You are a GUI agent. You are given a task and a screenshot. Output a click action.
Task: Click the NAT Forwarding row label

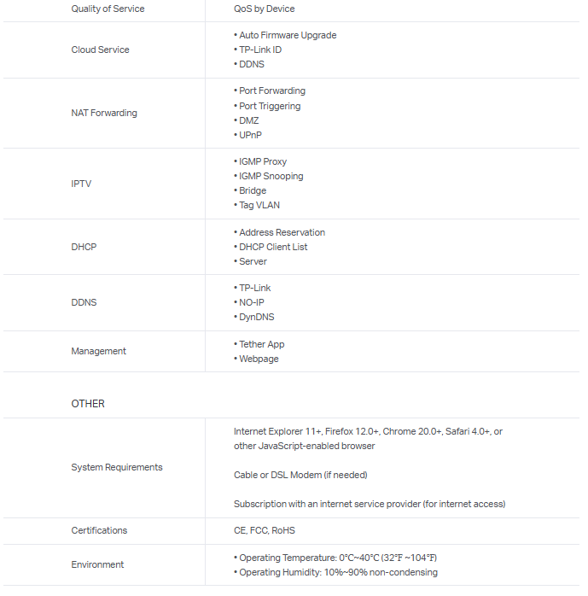point(103,113)
